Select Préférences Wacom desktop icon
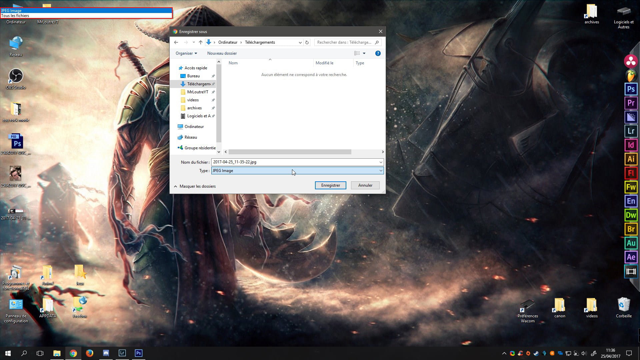 point(528,311)
